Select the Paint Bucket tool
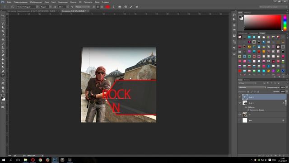The height and width of the screenshot is (163, 289). pos(3,59)
